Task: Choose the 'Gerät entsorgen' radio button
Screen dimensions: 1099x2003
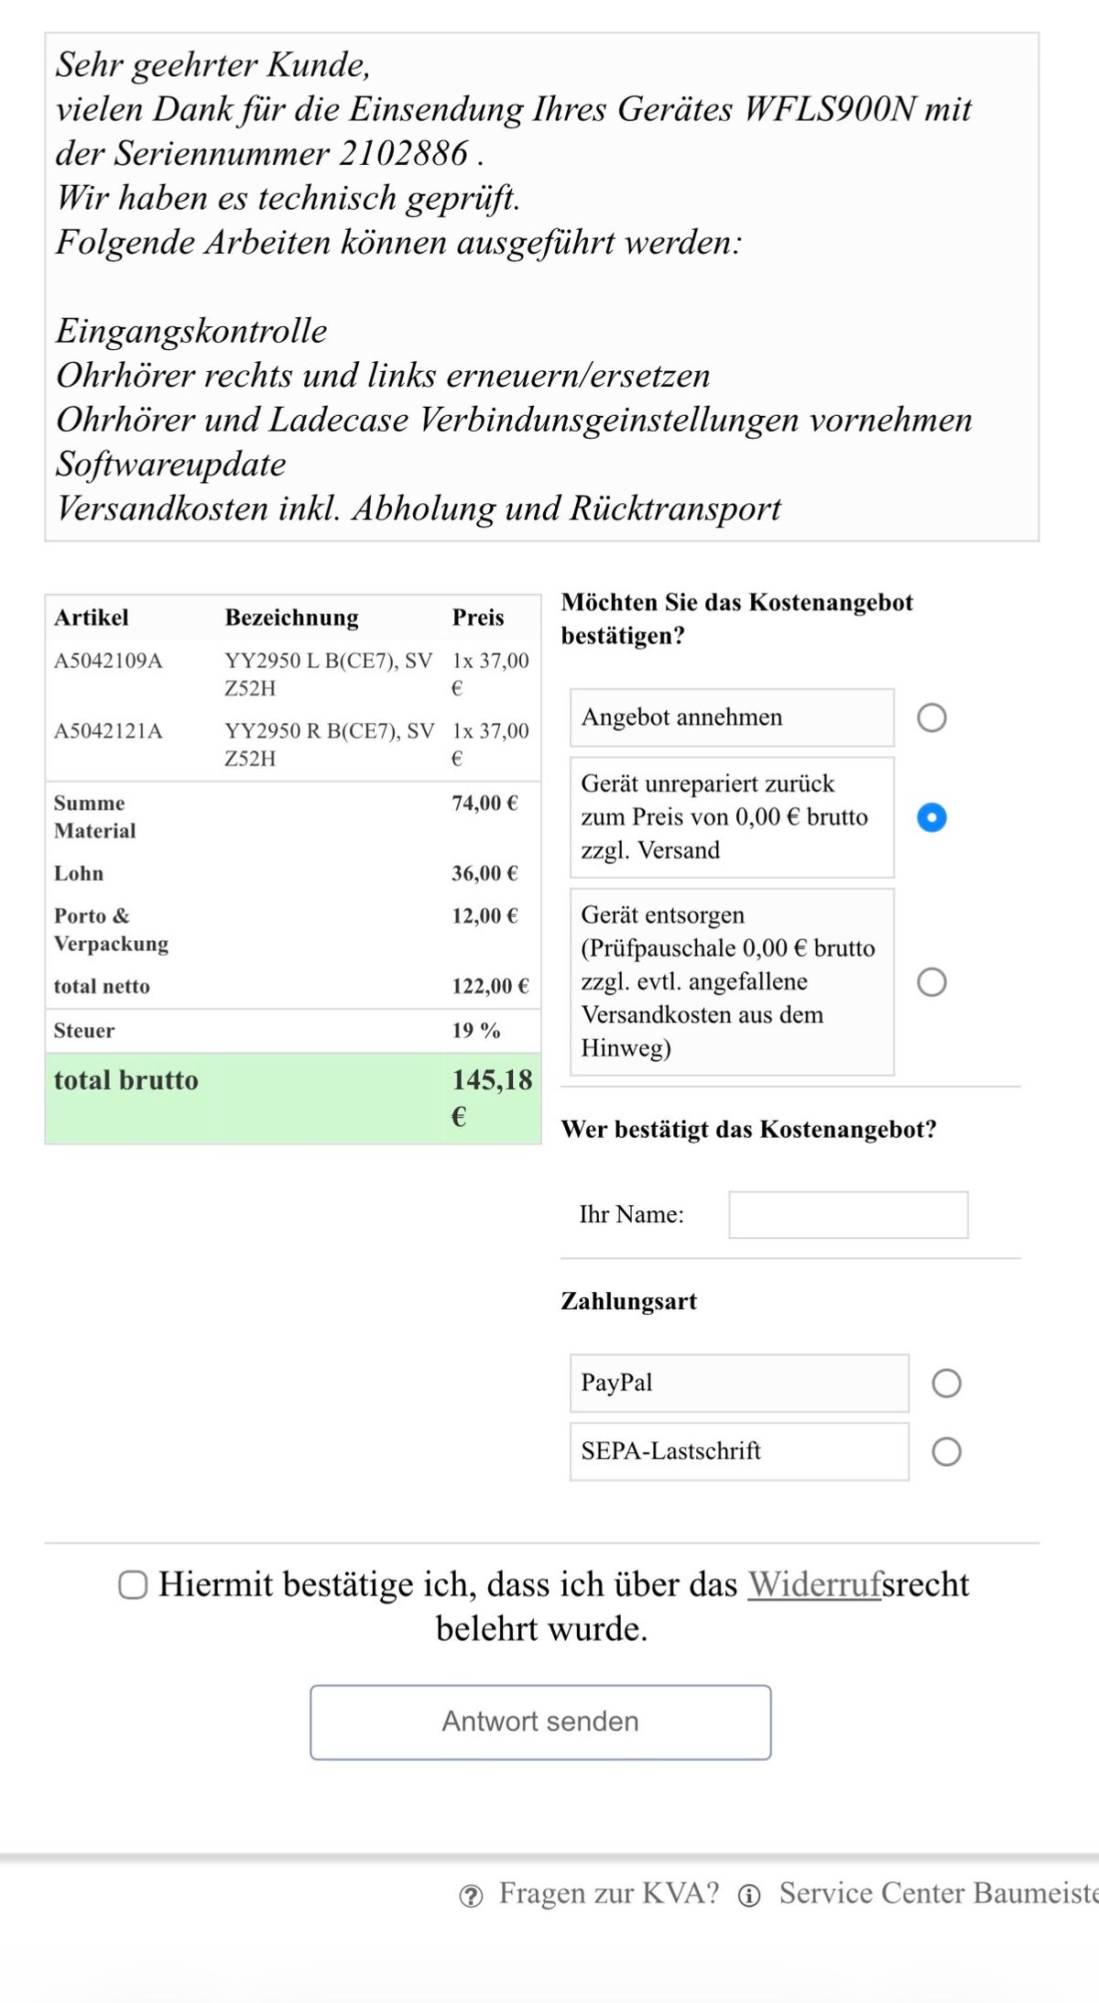Action: pyautogui.click(x=931, y=982)
